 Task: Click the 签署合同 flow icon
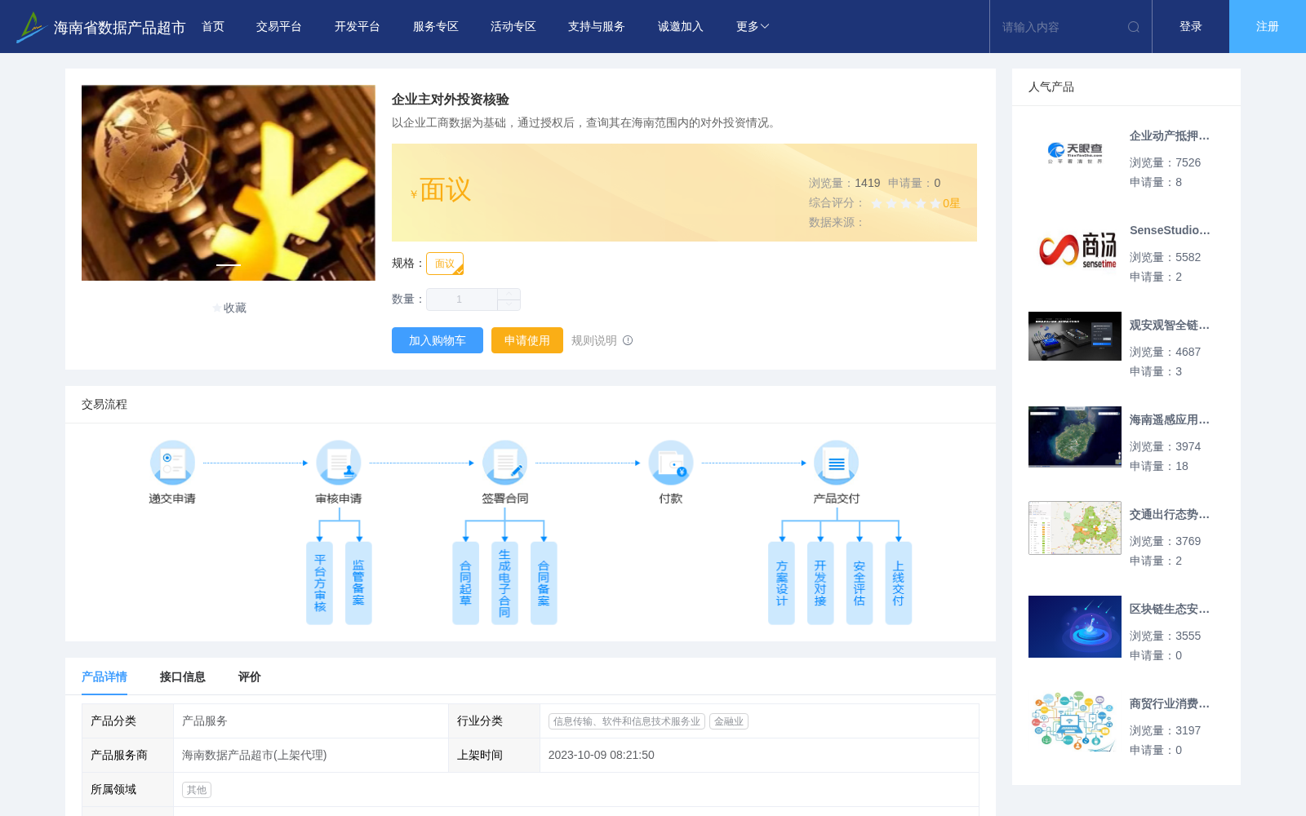pyautogui.click(x=504, y=463)
